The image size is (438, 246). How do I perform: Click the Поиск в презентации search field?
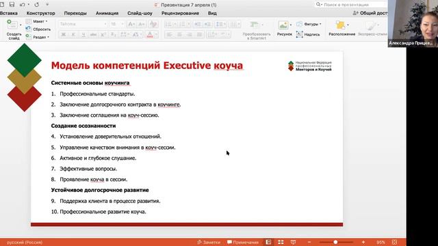click(351, 5)
